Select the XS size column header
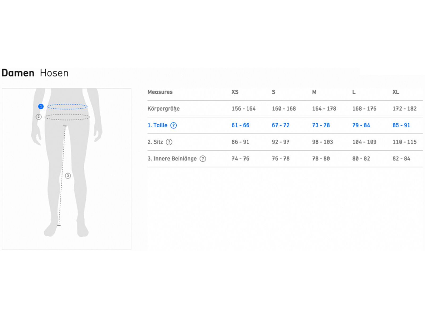Viewport: 425px width, 319px height. coord(235,92)
